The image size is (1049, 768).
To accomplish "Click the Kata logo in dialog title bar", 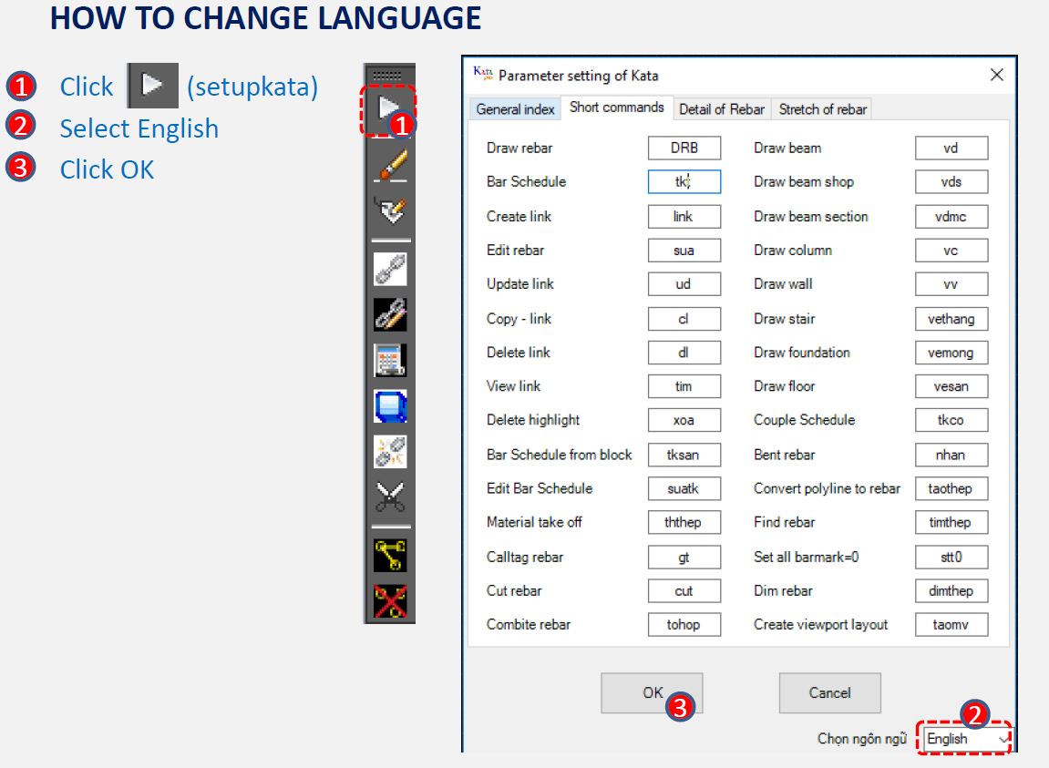I will pos(483,74).
